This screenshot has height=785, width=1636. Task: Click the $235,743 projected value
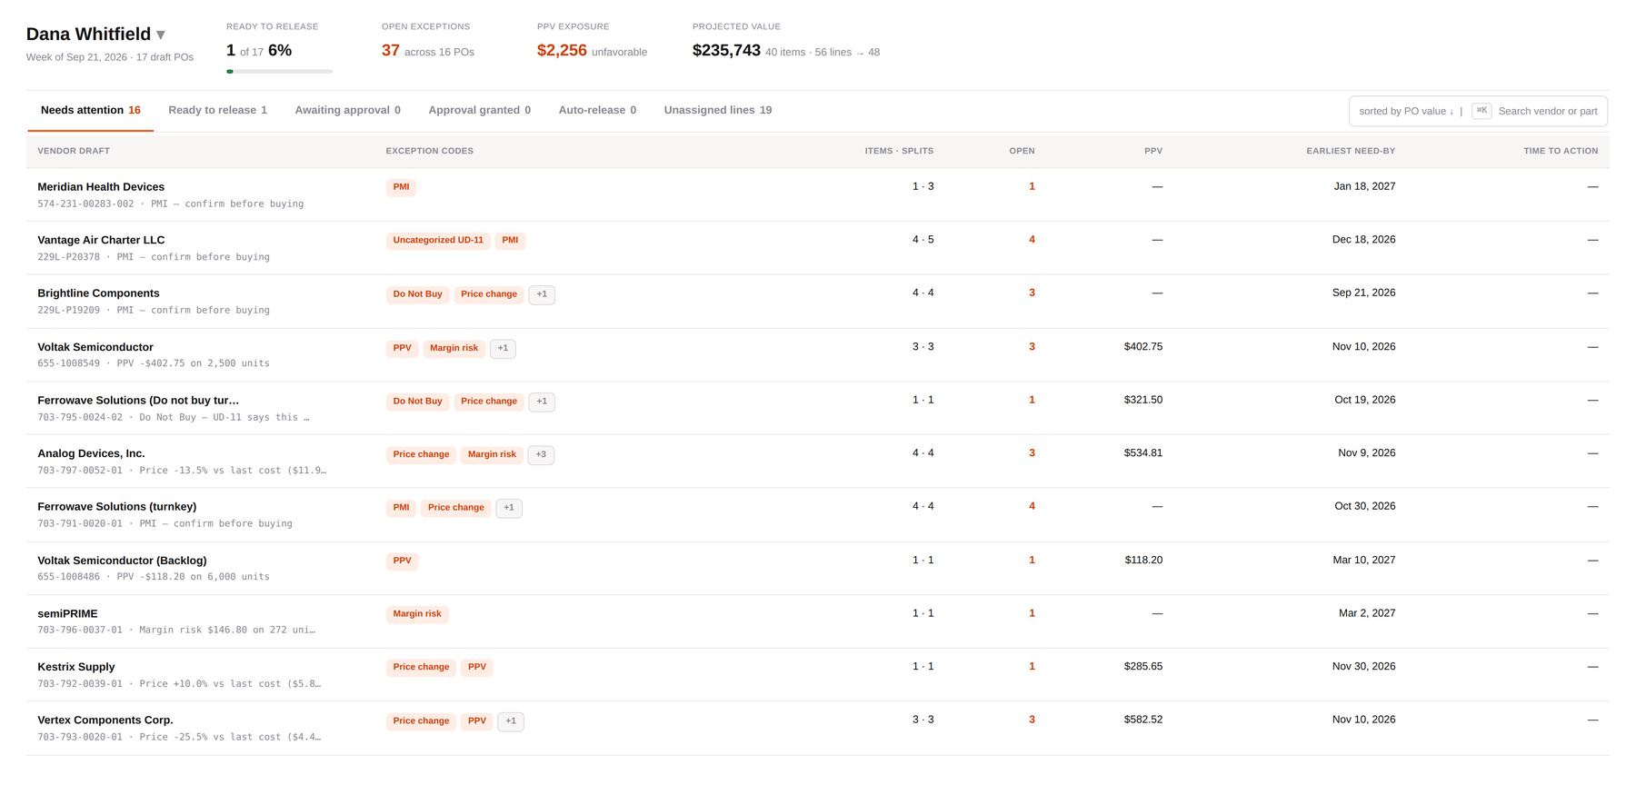point(726,51)
